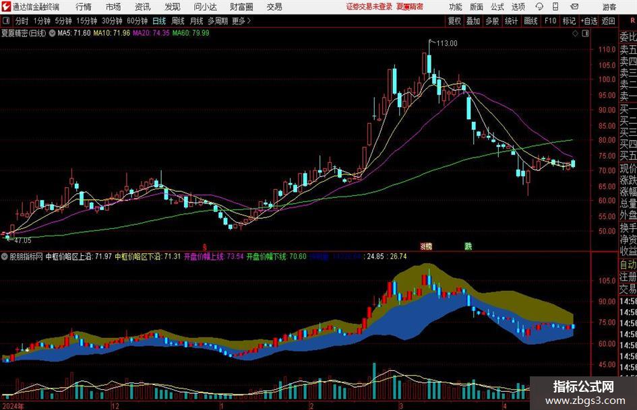Open the mail envelope icon
This screenshot has width=637, height=410.
click(574, 7)
